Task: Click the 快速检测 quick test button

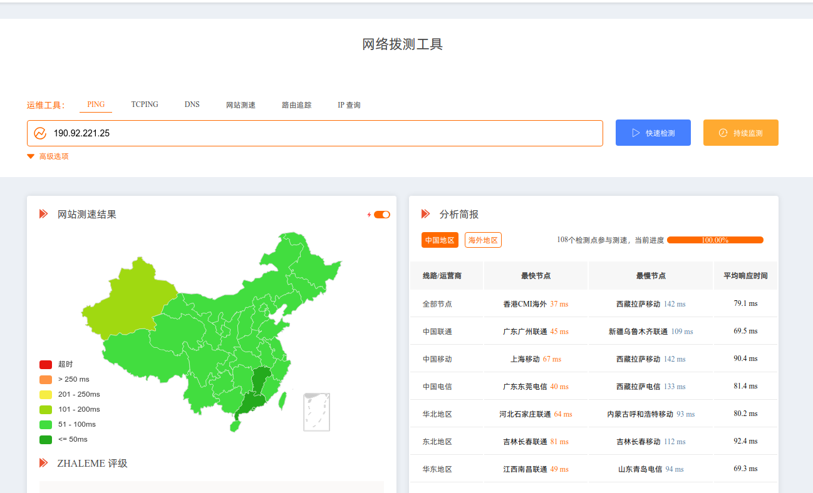Action: coord(653,133)
